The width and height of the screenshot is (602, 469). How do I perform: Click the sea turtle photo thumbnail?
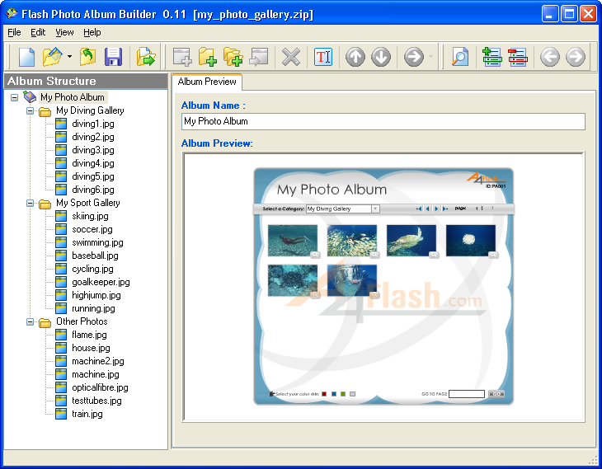tap(412, 240)
